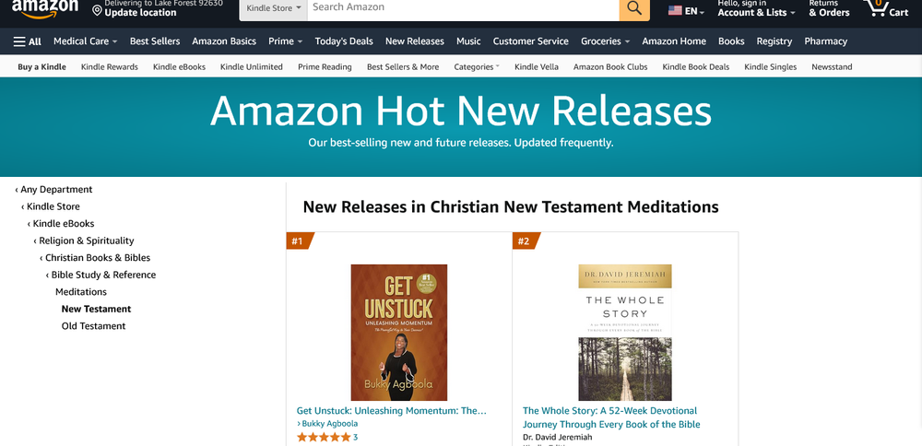Image resolution: width=922 pixels, height=446 pixels.
Task: Open the Medical Care menu
Action: (85, 41)
